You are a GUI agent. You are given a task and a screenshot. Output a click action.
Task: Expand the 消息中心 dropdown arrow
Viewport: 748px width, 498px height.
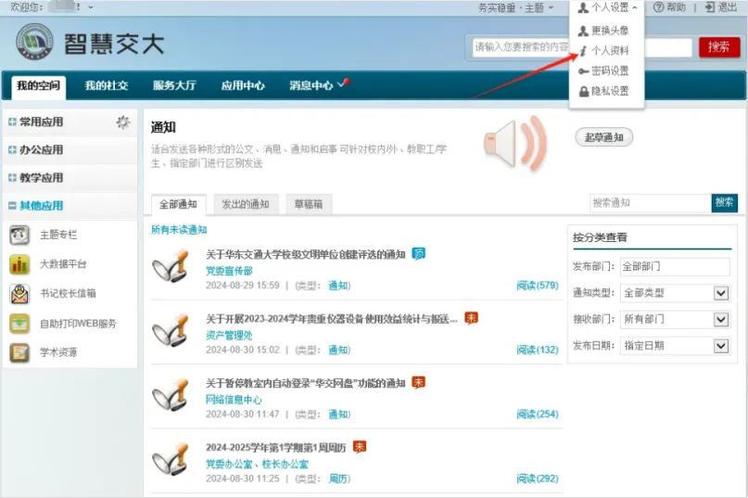tap(341, 84)
